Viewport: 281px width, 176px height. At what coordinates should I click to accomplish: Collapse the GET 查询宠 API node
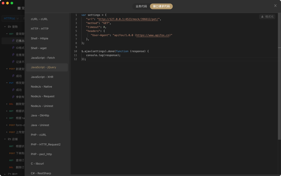point(7,34)
